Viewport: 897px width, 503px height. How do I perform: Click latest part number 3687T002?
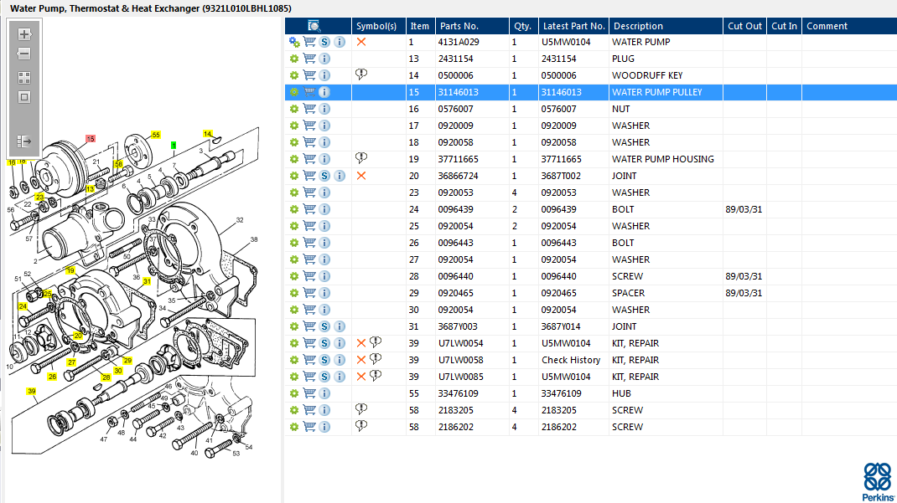pos(561,176)
